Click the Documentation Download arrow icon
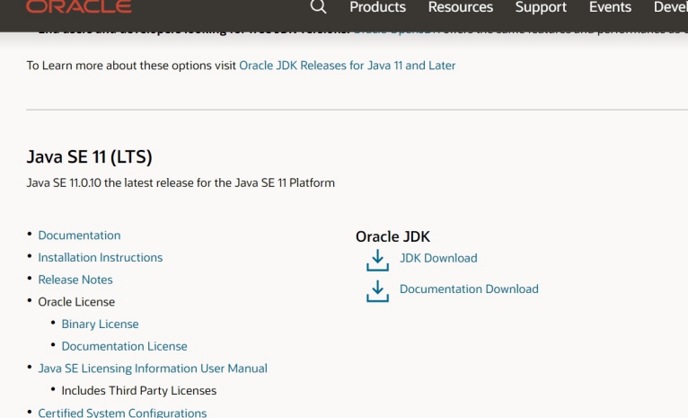Image resolution: width=688 pixels, height=418 pixels. coord(377,290)
